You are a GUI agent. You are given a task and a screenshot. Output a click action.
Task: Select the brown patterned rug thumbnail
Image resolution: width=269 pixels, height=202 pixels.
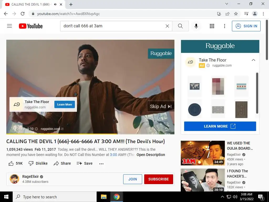pyautogui.click(x=241, y=110)
